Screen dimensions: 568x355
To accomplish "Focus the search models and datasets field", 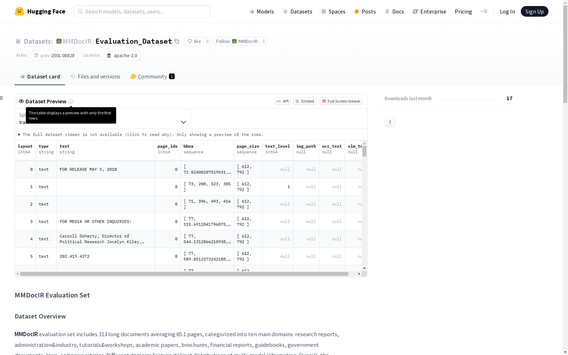I will pyautogui.click(x=142, y=11).
